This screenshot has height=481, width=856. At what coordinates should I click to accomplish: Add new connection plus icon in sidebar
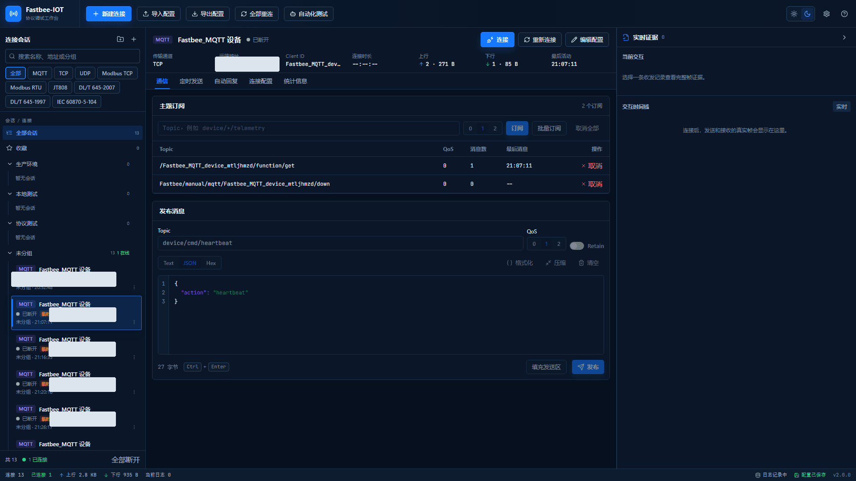coord(134,39)
